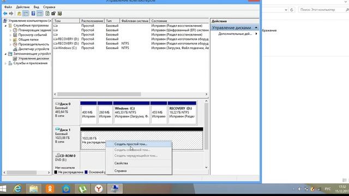Open uTorrent from the taskbar
This screenshot has width=349, height=196.
click(x=82, y=189)
